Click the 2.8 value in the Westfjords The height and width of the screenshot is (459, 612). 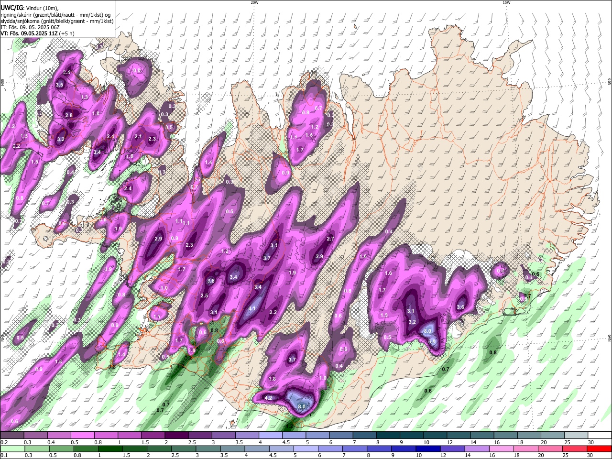(x=69, y=115)
